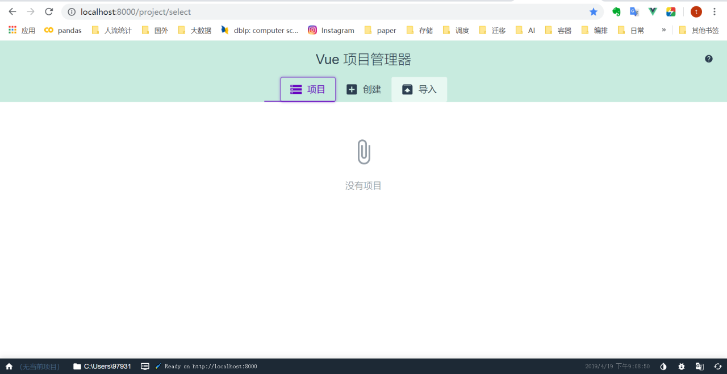The height and width of the screenshot is (374, 727).
Task: Open the 人流统计 bookmark folder
Action: [111, 30]
